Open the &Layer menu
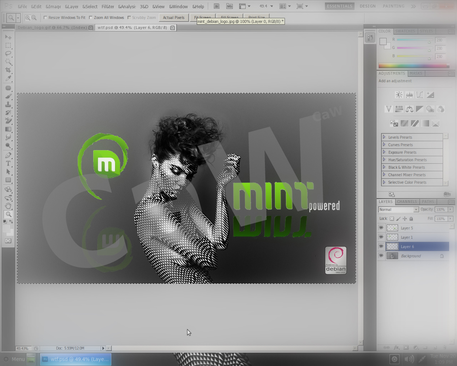Image resolution: width=457 pixels, height=366 pixels. pyautogui.click(x=71, y=6)
